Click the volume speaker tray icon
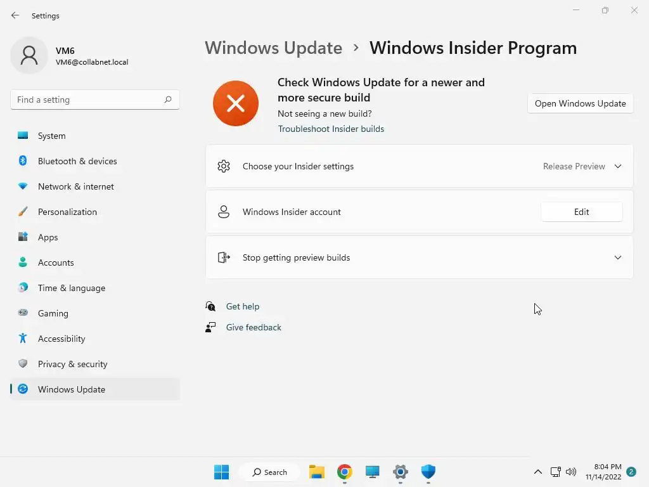Screen dimensions: 649x487 point(571,472)
